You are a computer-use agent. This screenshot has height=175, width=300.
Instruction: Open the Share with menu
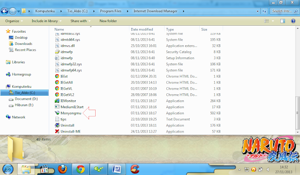[80, 21]
